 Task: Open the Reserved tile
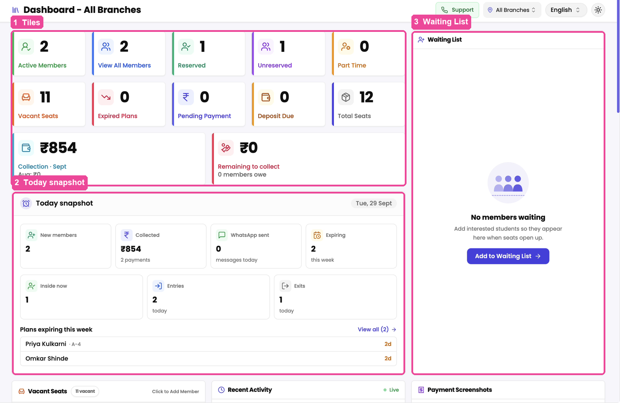click(x=209, y=54)
